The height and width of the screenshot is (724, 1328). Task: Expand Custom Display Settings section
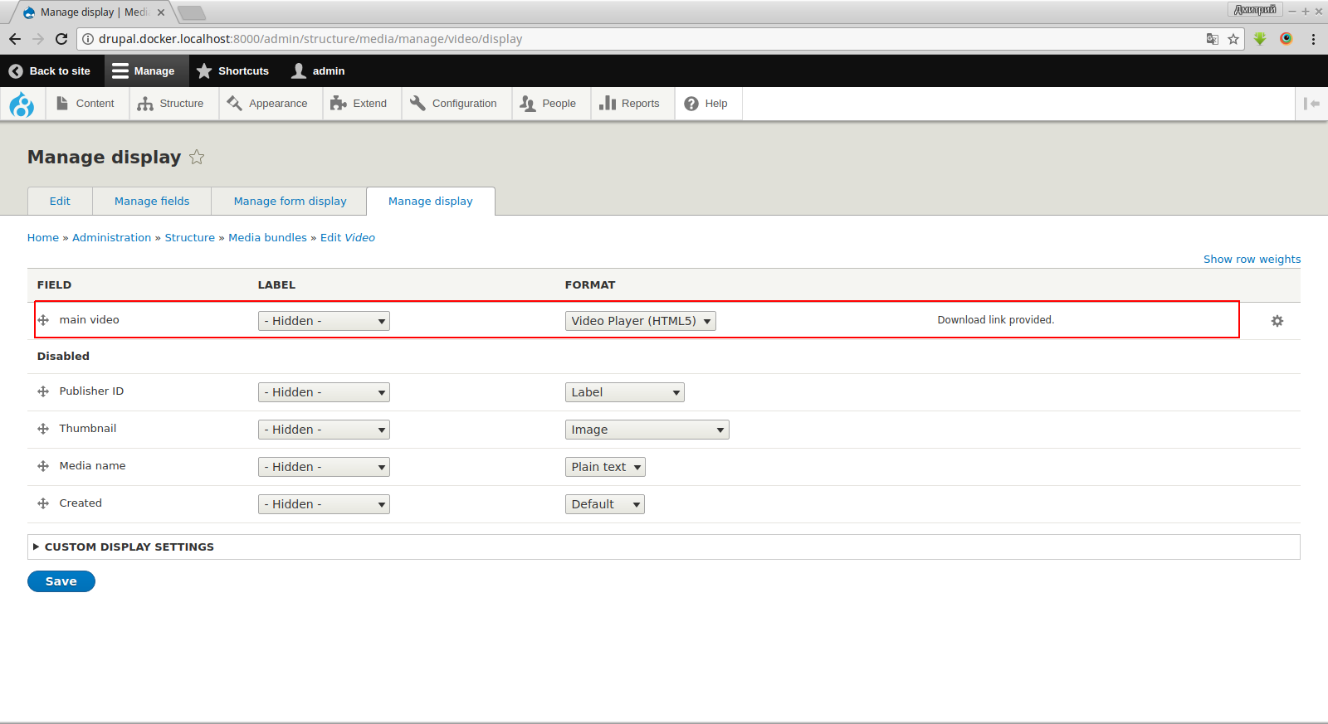point(129,547)
